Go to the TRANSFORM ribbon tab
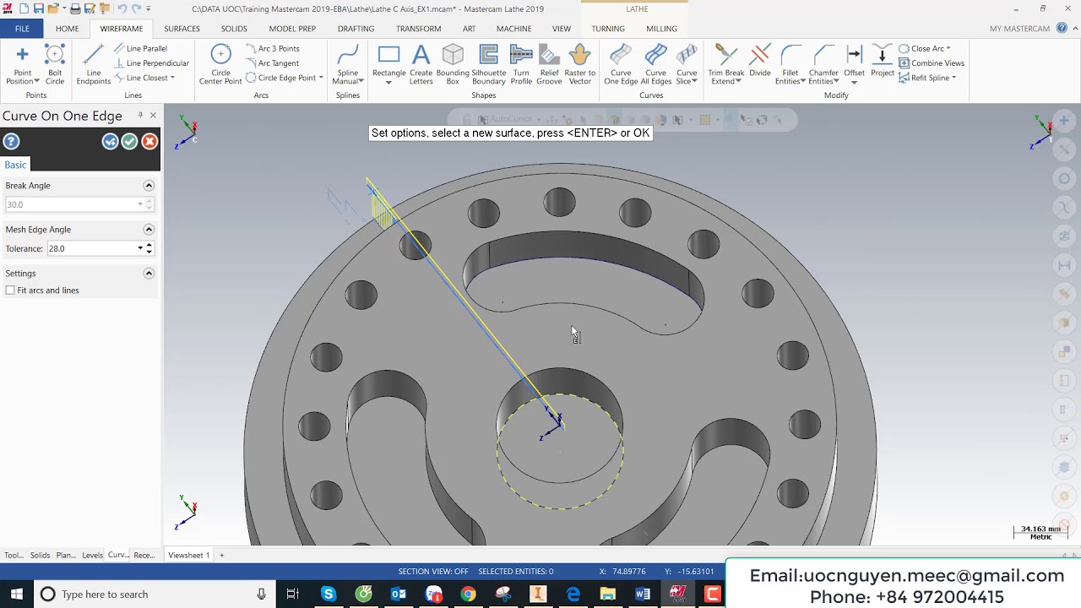1081x608 pixels. click(x=419, y=29)
